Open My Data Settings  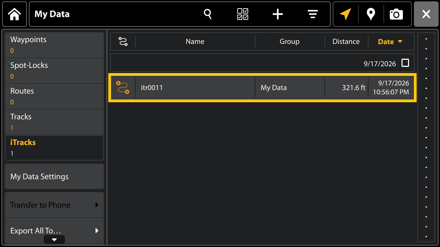click(x=54, y=176)
